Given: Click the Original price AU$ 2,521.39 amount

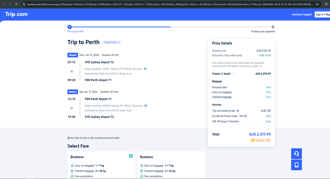Looking at the screenshot, I should point(264,51).
